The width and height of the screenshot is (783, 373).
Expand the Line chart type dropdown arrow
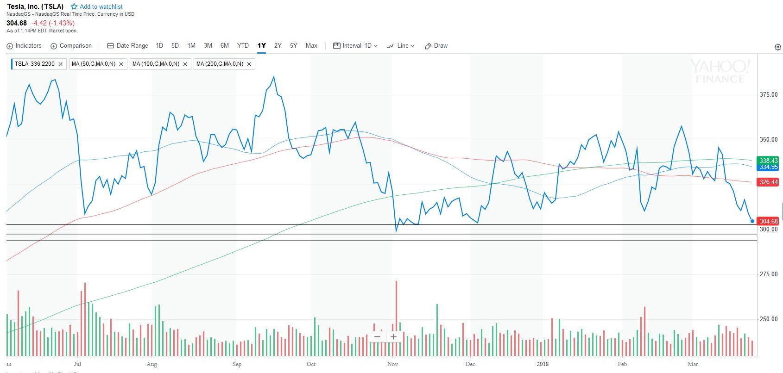(412, 46)
